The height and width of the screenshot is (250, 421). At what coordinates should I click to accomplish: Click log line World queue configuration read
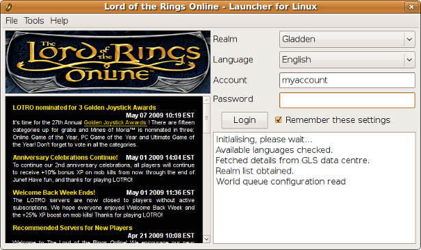click(281, 182)
